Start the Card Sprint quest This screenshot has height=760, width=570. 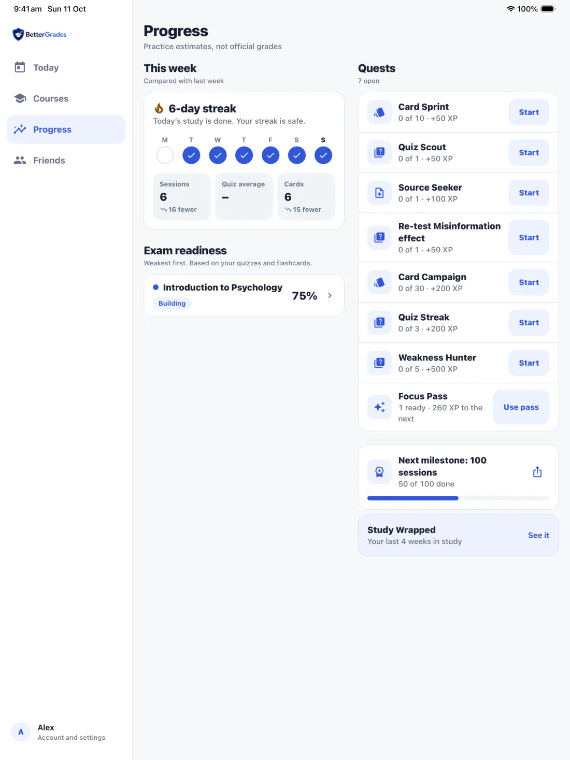pos(529,112)
